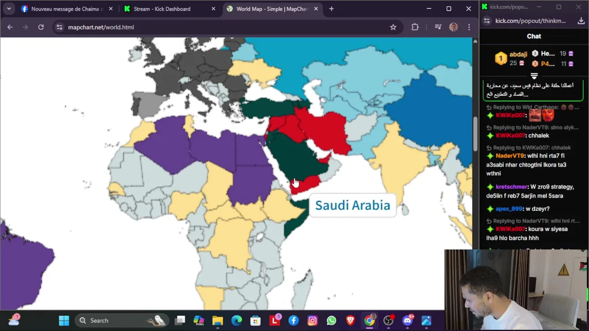
Task: Click Saudi Arabia on the map
Action: (x=297, y=156)
